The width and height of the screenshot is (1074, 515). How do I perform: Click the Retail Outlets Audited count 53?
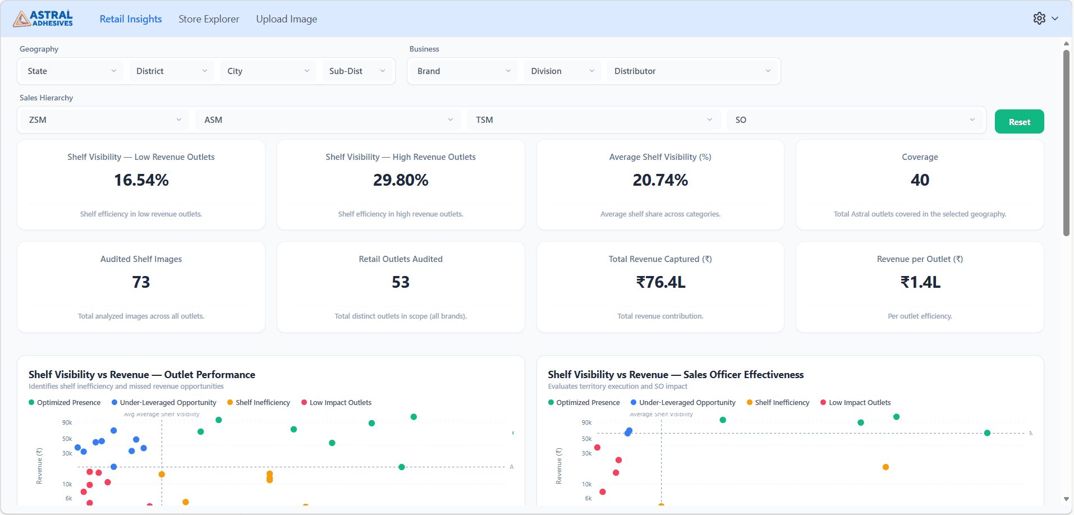click(401, 282)
